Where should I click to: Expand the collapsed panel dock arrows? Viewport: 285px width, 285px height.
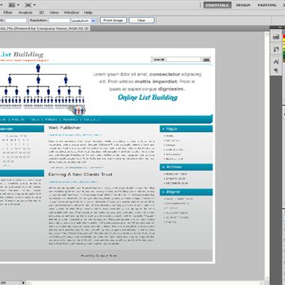pyautogui.click(x=280, y=27)
